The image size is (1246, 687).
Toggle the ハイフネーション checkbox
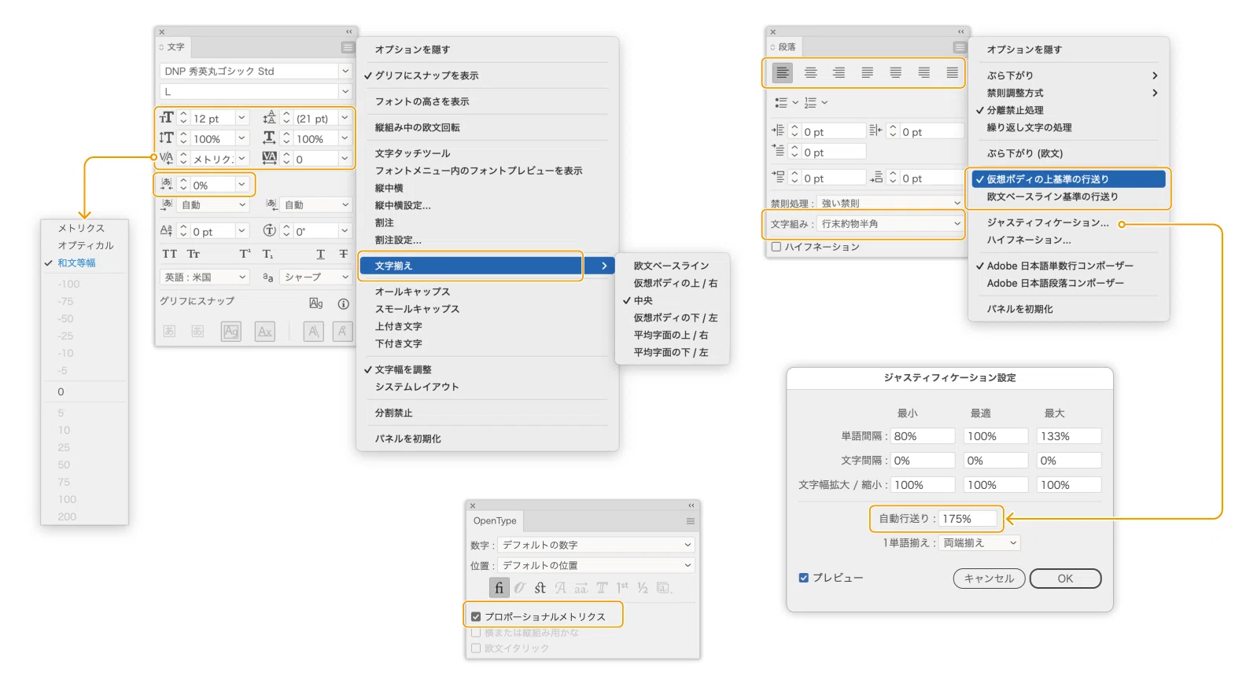(776, 247)
